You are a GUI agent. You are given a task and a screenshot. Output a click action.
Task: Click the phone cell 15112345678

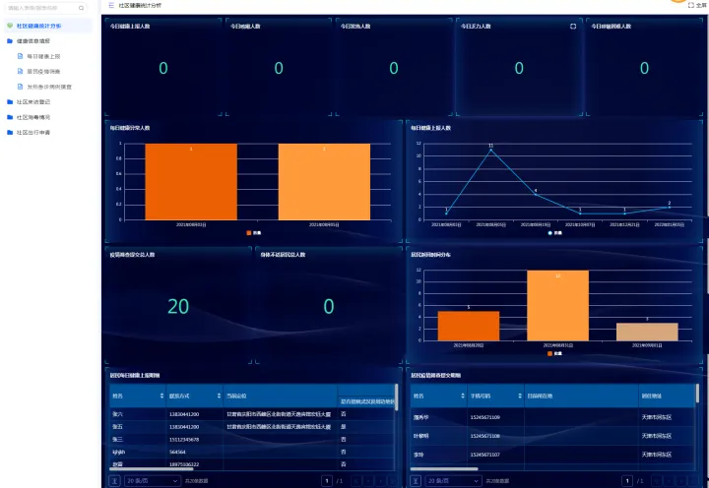184,439
